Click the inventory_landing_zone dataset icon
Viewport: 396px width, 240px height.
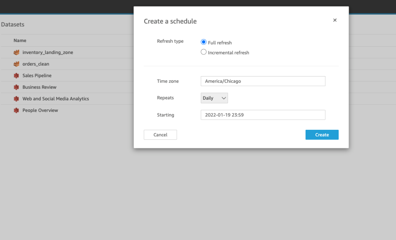point(16,53)
